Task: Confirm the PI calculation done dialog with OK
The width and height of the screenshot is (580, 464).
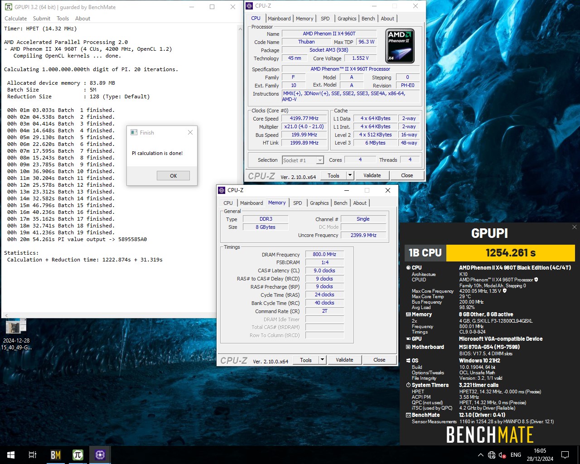Action: point(173,176)
